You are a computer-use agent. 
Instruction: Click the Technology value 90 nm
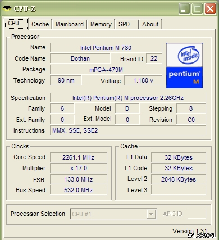coord(66,80)
